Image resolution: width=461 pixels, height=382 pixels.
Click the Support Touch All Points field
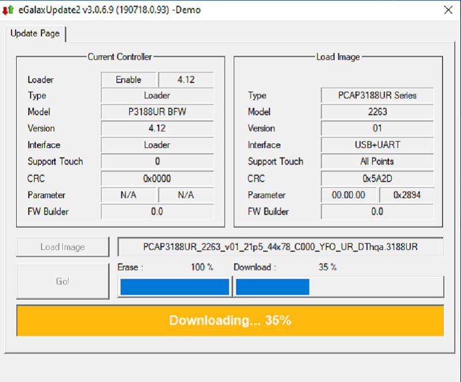[x=377, y=161]
